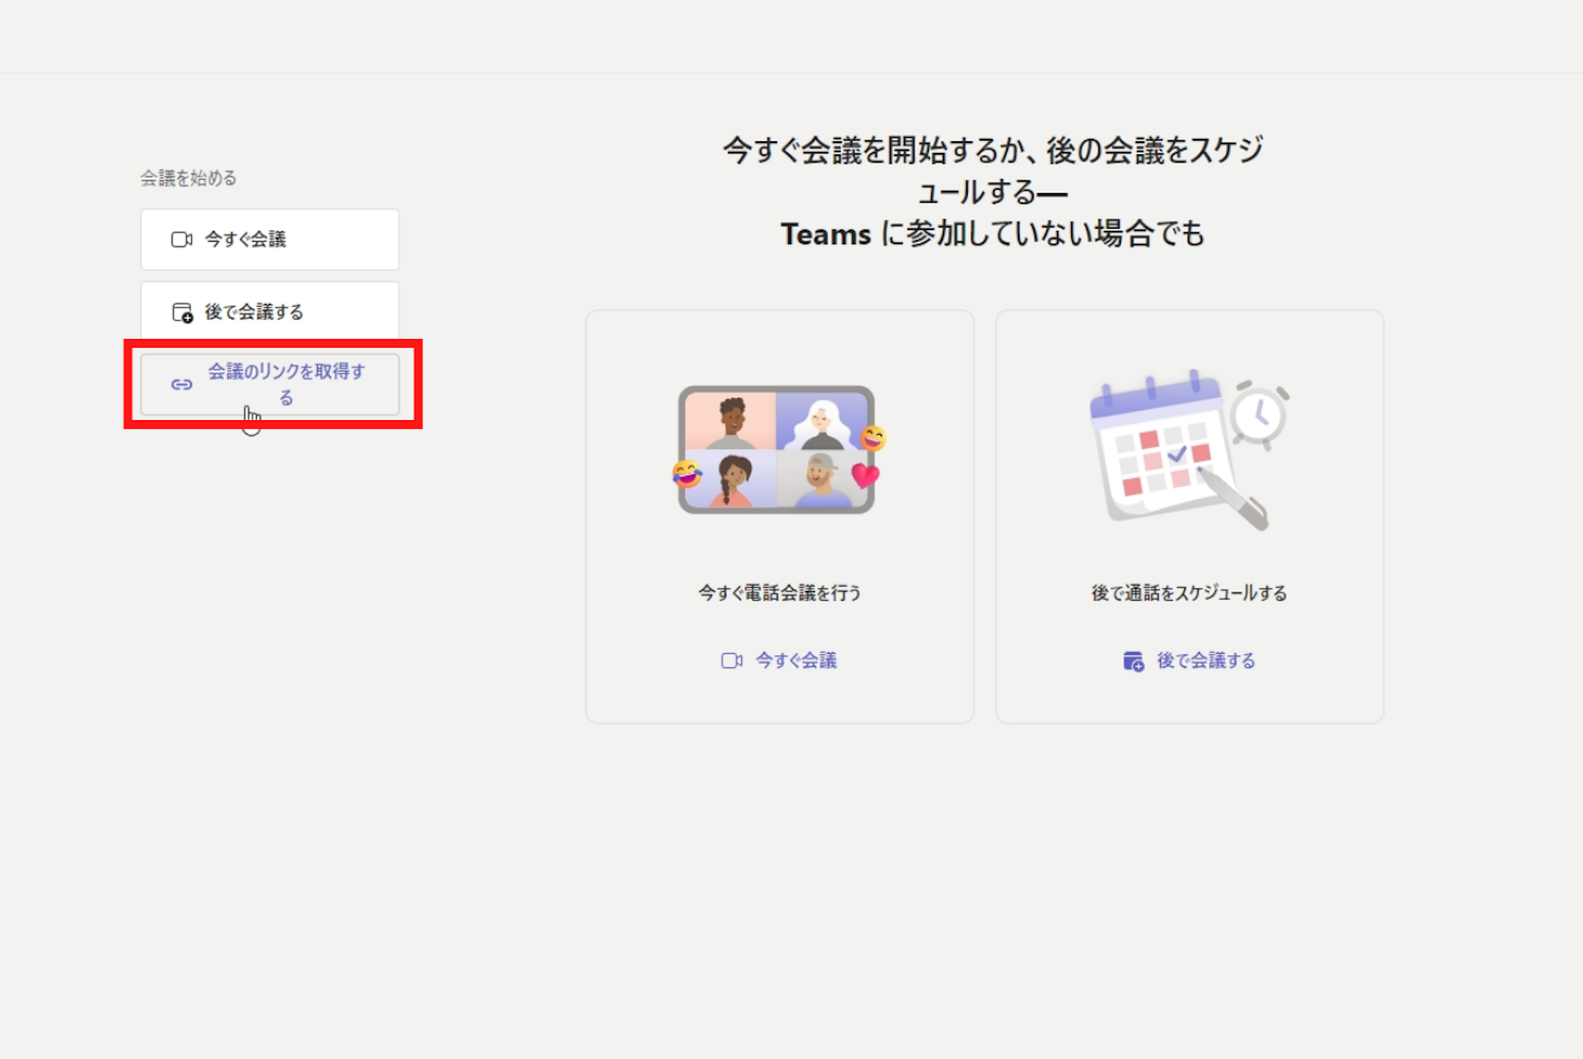The width and height of the screenshot is (1583, 1059).
Task: Click the camera icon in the 今すぐ電話会議を行う card
Action: click(x=731, y=660)
